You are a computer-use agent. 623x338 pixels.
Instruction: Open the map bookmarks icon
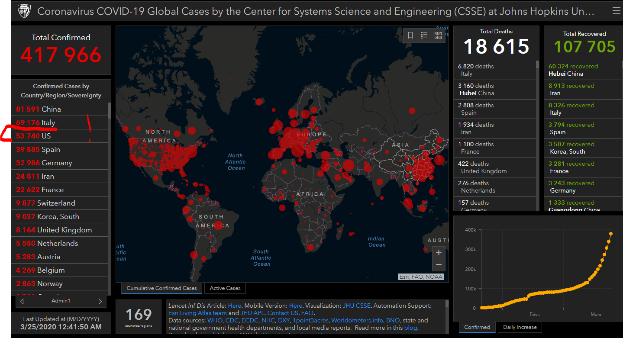point(410,35)
